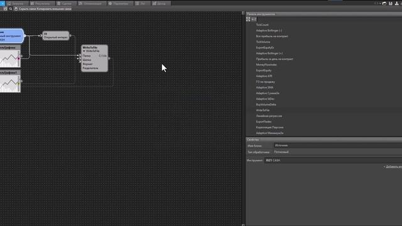Select ExportEquityEx in the tools list
The width and height of the screenshot is (402, 226).
pyautogui.click(x=265, y=48)
